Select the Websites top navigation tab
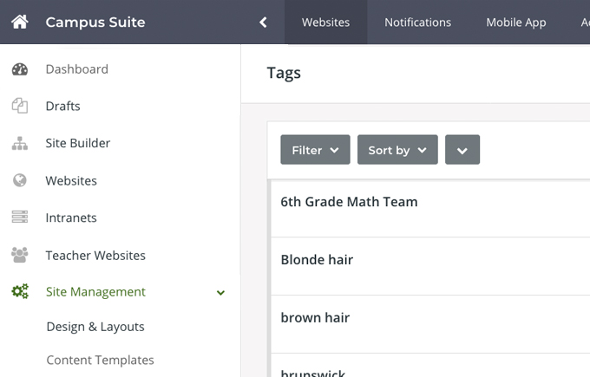The width and height of the screenshot is (590, 377). point(325,23)
